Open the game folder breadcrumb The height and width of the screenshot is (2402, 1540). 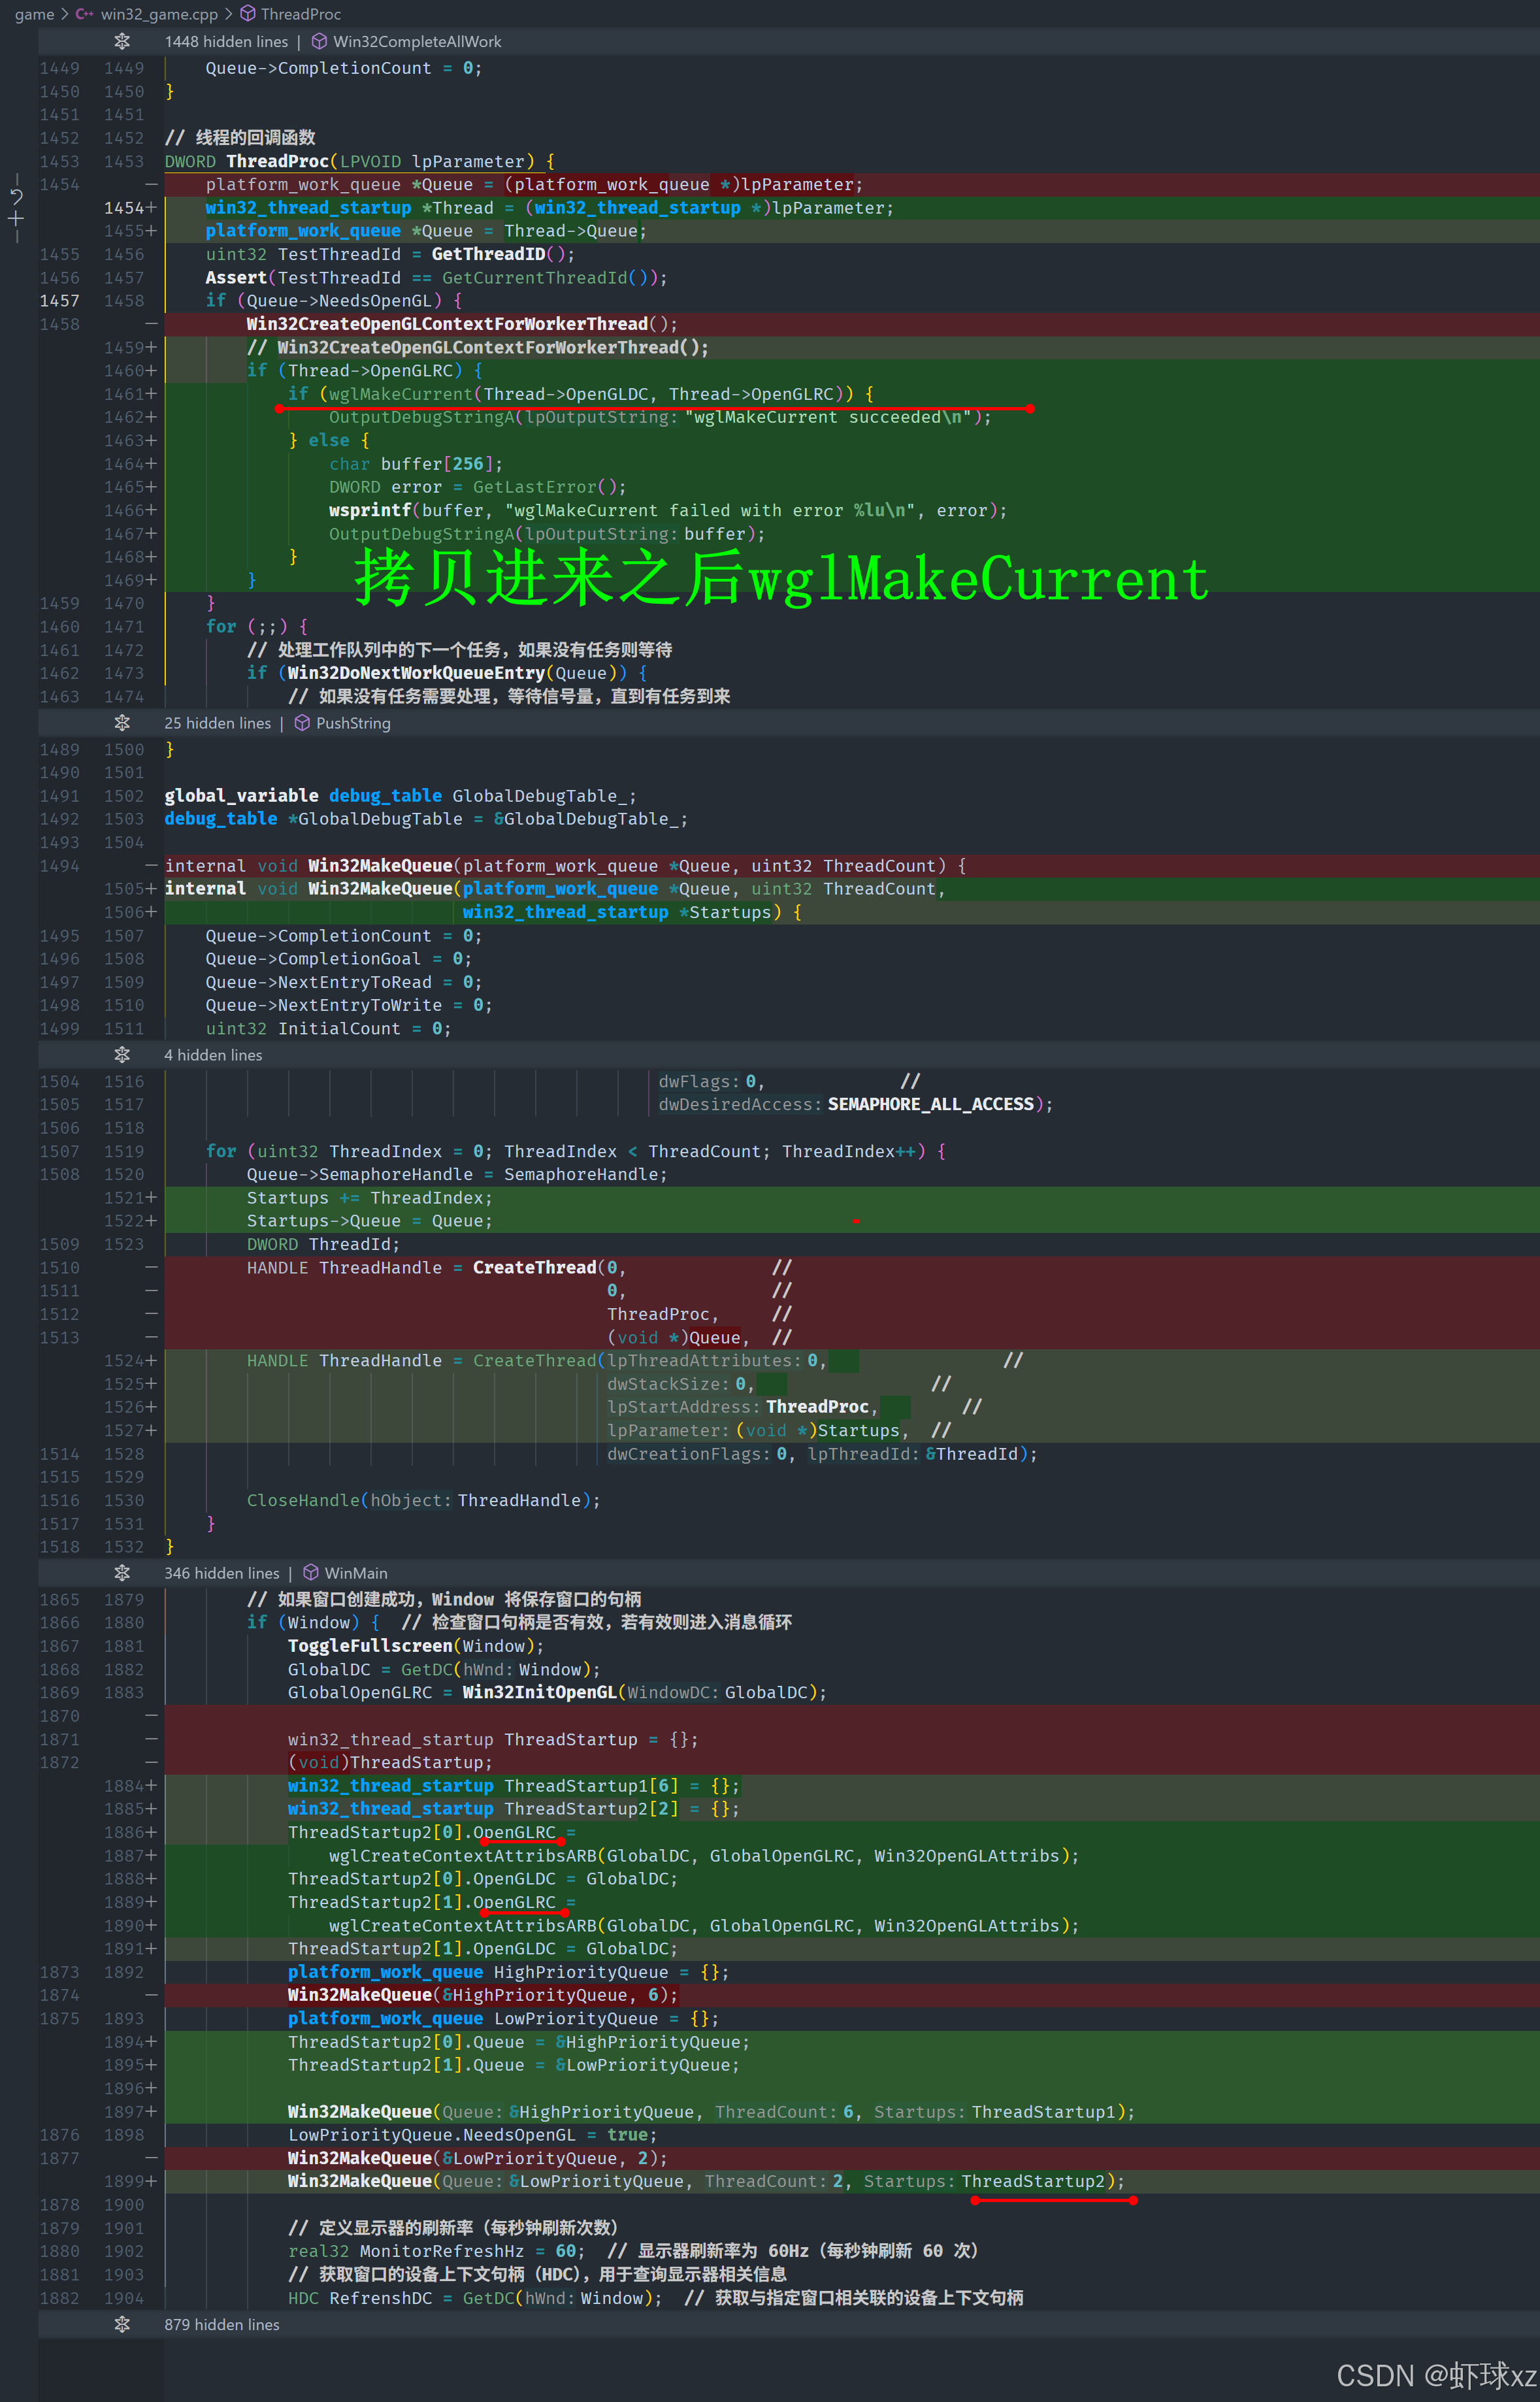pos(34,14)
